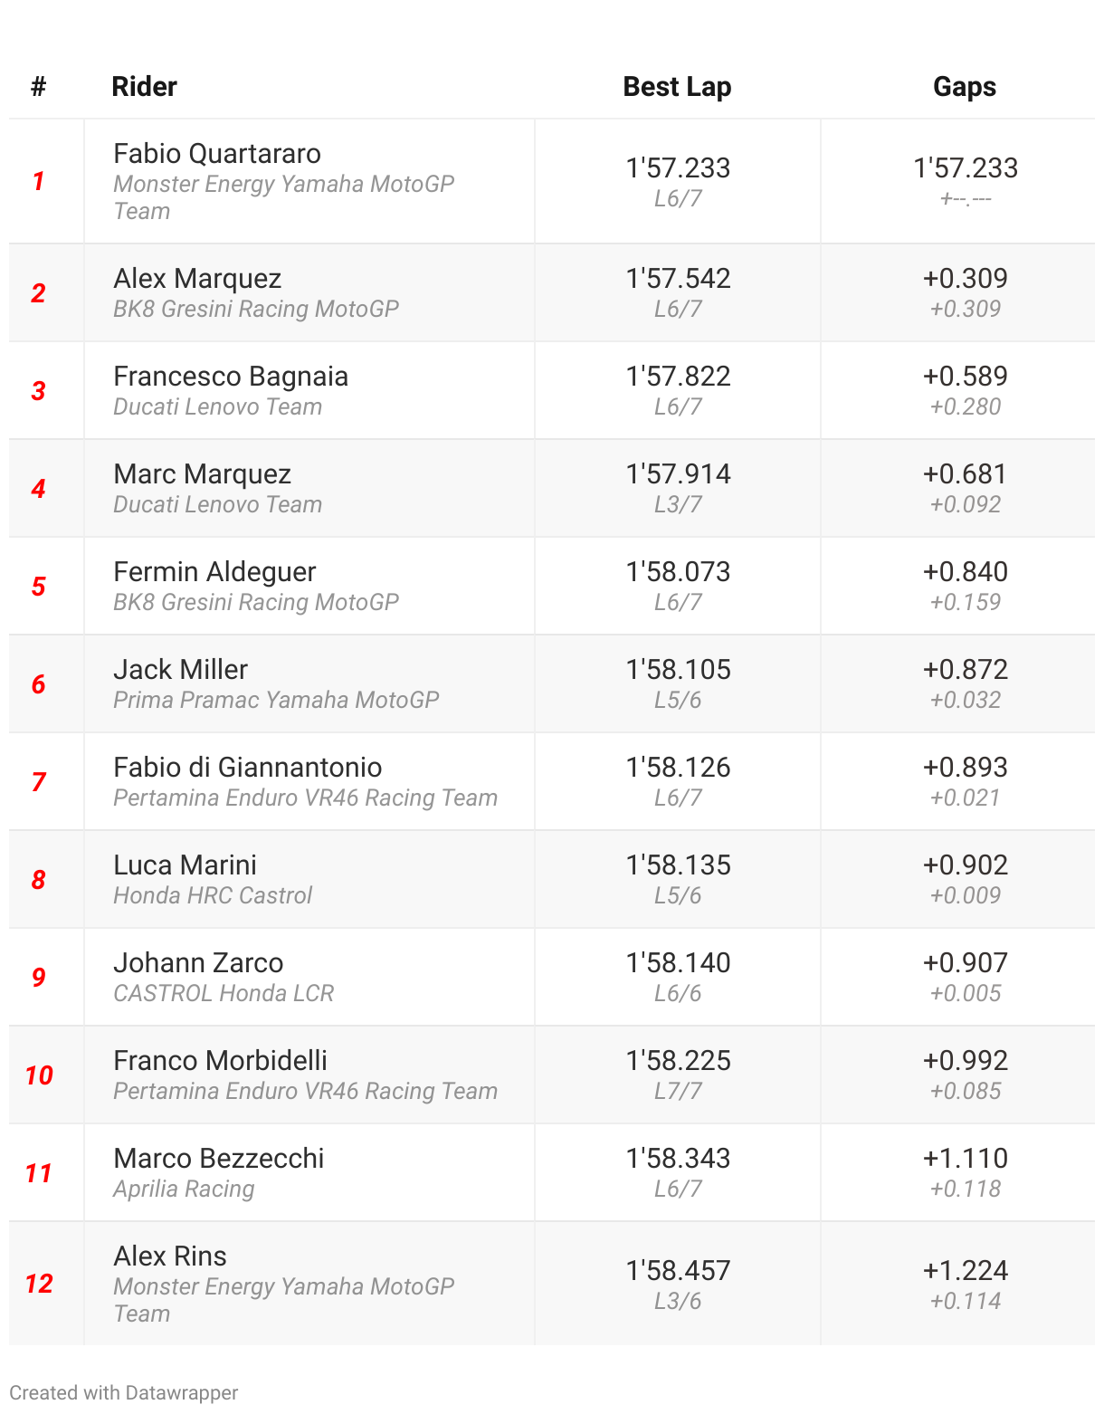The image size is (1104, 1414).
Task: Click Alex Marquez rider name
Action: pos(197,279)
